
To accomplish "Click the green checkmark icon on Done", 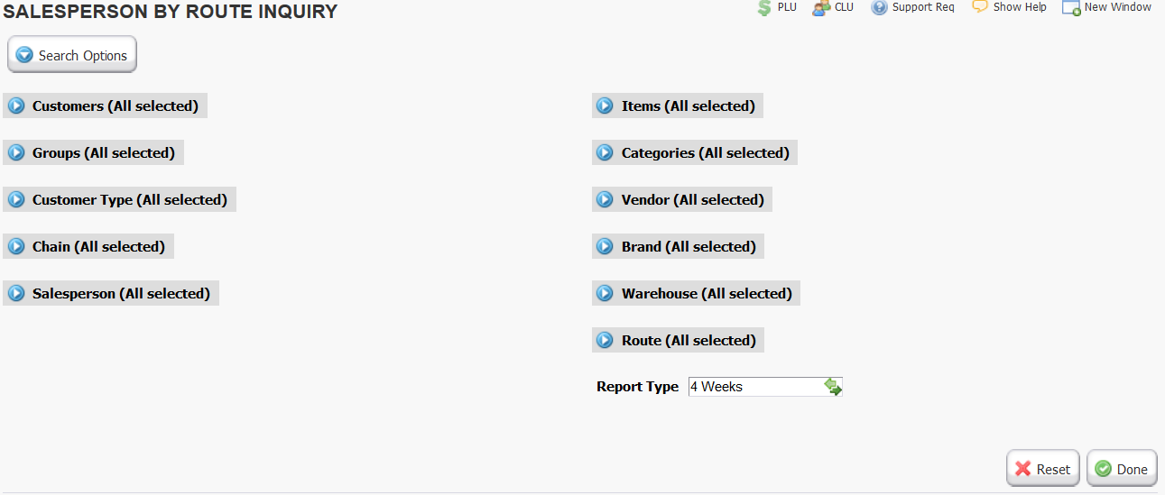I will pos(1103,469).
